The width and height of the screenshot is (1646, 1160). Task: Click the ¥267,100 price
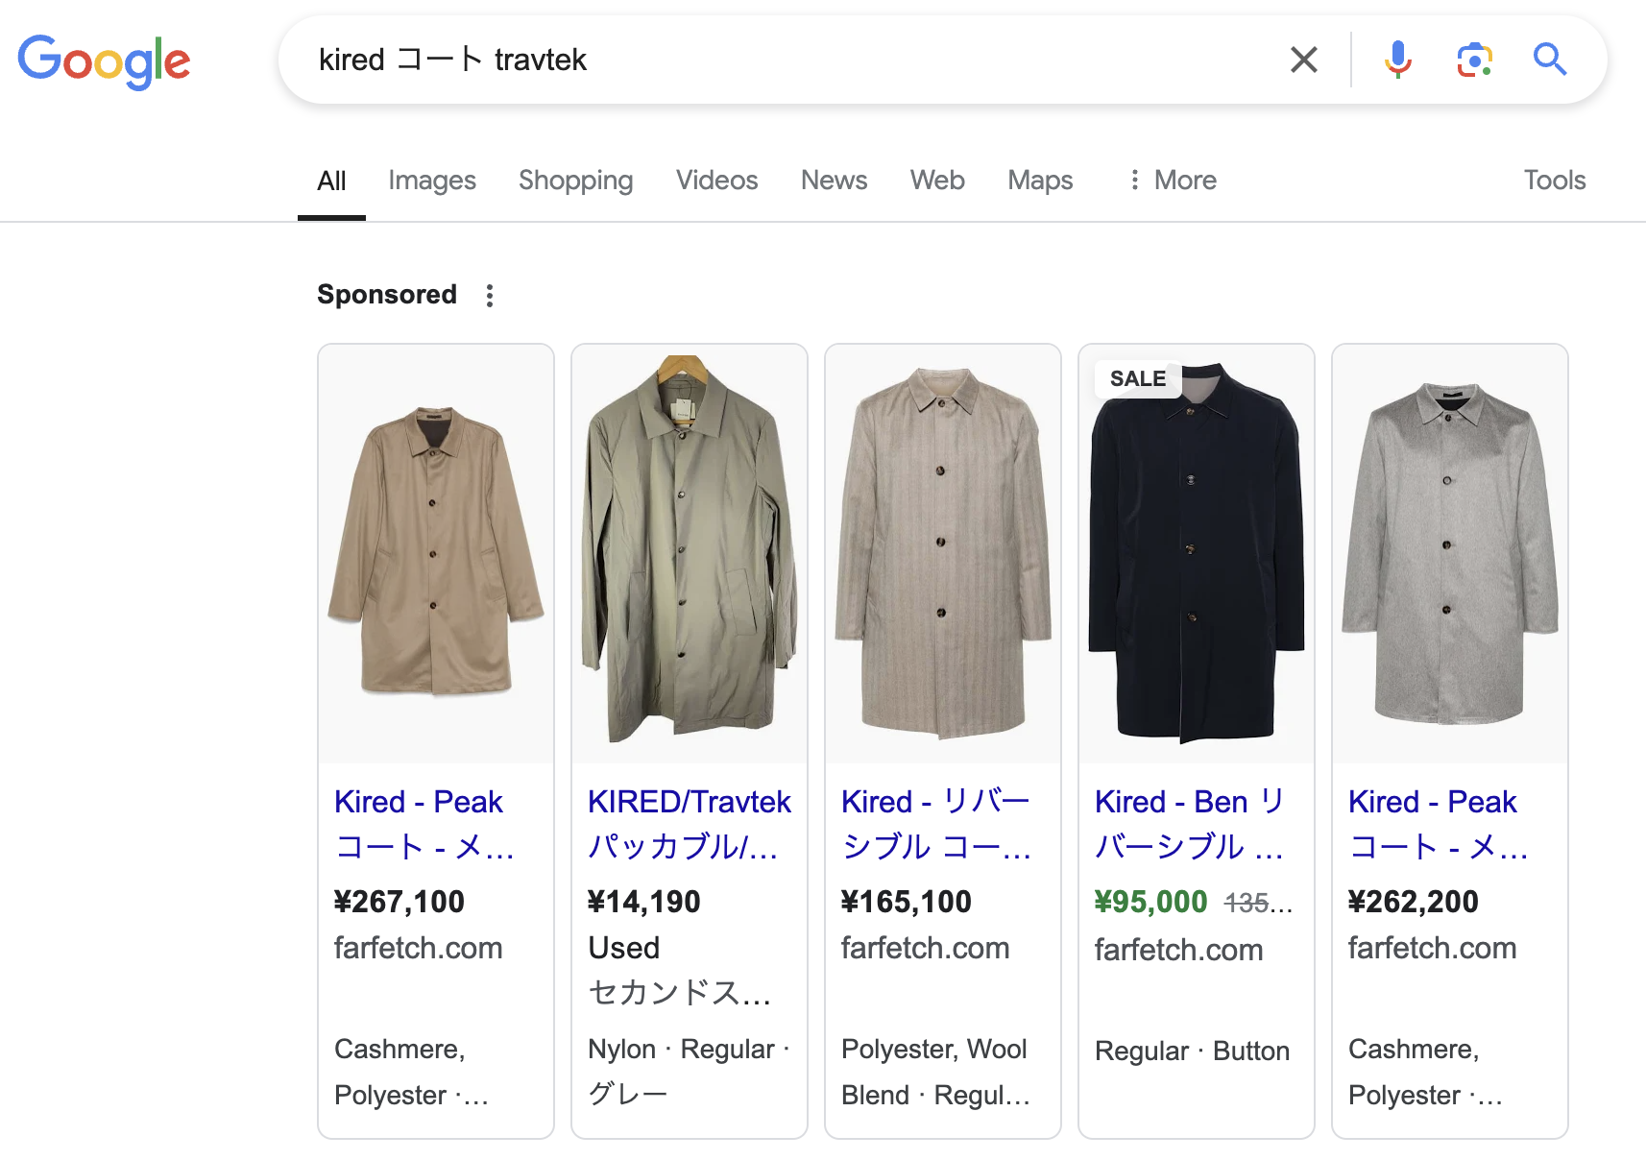[x=399, y=902]
